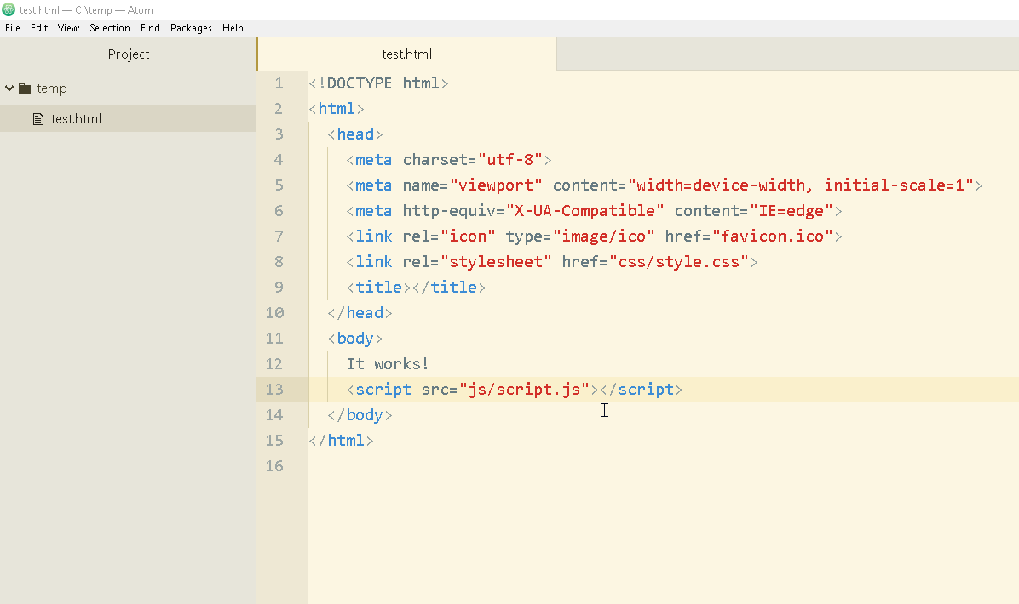Screen dimensions: 1019x604
Task: Open the Edit menu
Action: (x=39, y=28)
